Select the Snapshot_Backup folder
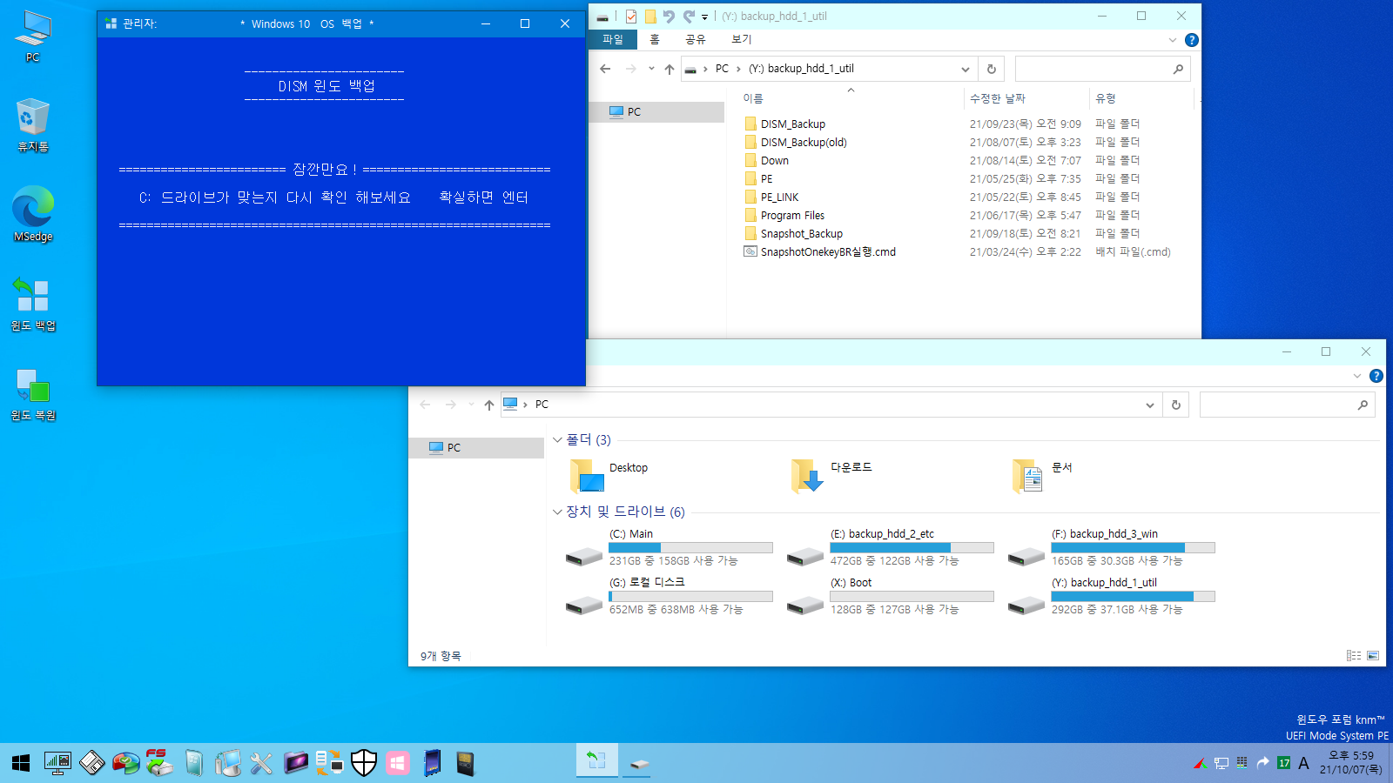This screenshot has width=1393, height=783. (x=801, y=233)
